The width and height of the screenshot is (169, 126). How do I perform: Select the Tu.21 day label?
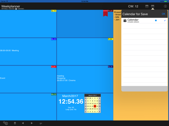tap(54, 67)
